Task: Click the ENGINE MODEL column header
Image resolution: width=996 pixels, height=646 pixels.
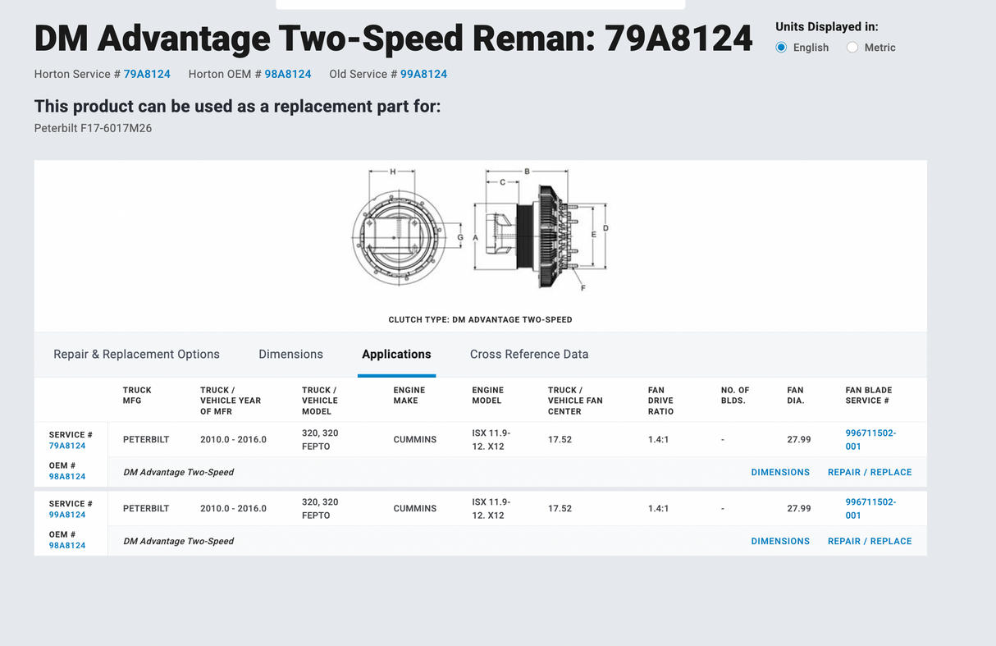Action: (488, 396)
